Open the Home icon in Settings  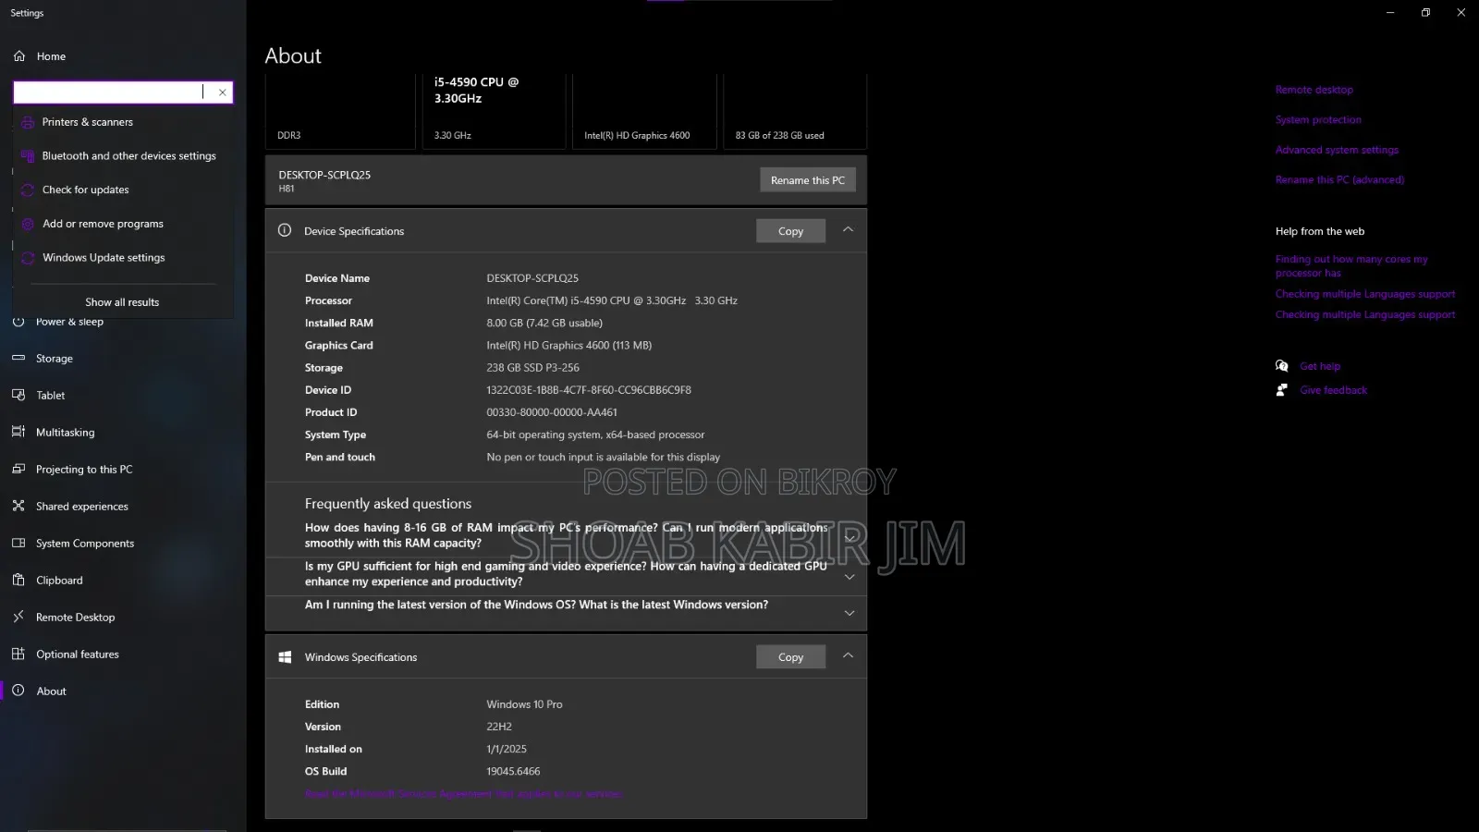tap(19, 56)
